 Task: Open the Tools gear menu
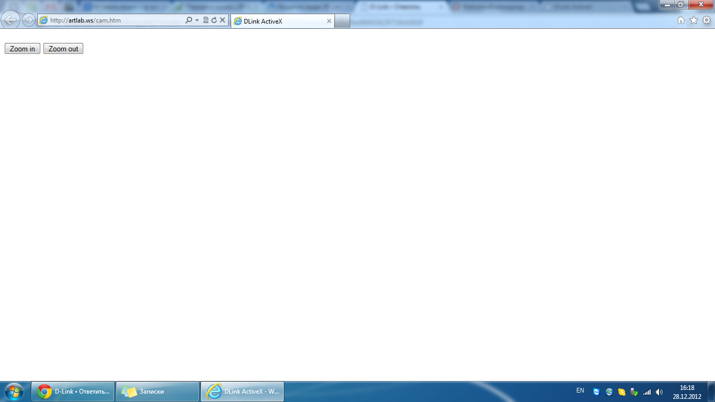pyautogui.click(x=707, y=20)
